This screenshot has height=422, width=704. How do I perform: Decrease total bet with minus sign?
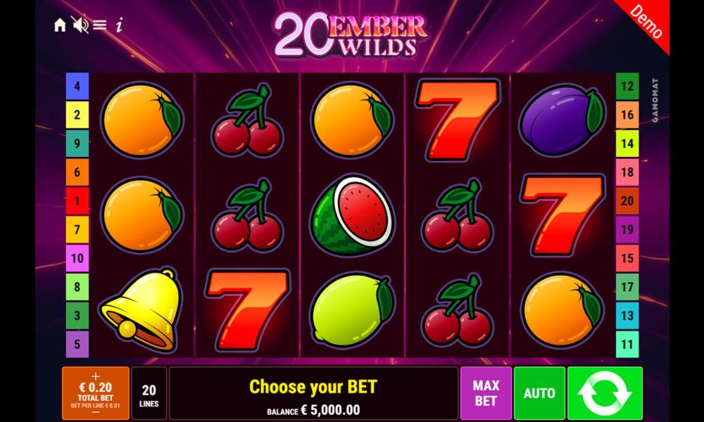pos(96,411)
